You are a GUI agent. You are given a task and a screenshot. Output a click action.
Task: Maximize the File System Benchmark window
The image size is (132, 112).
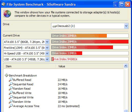coord(122,4)
